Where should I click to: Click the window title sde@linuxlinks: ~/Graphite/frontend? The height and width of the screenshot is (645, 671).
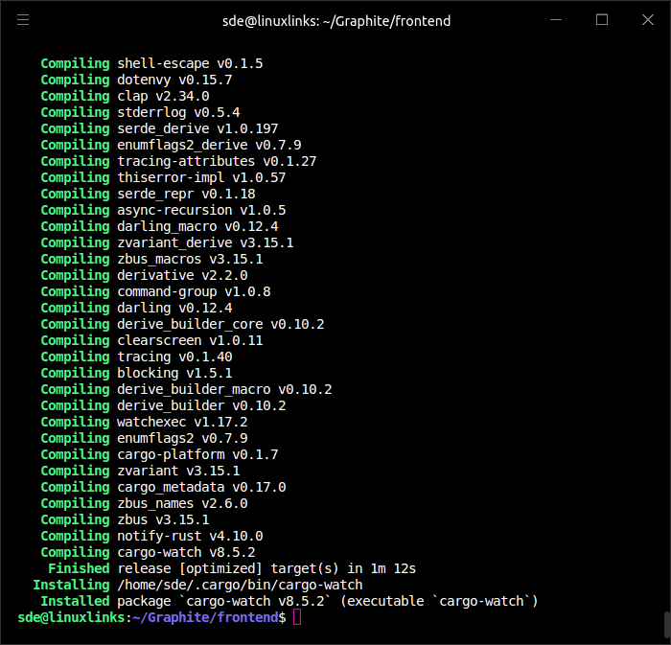pos(336,21)
